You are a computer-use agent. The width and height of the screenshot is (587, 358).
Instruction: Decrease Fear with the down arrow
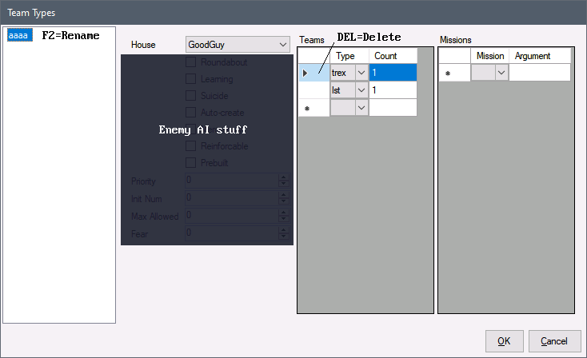[x=284, y=237]
